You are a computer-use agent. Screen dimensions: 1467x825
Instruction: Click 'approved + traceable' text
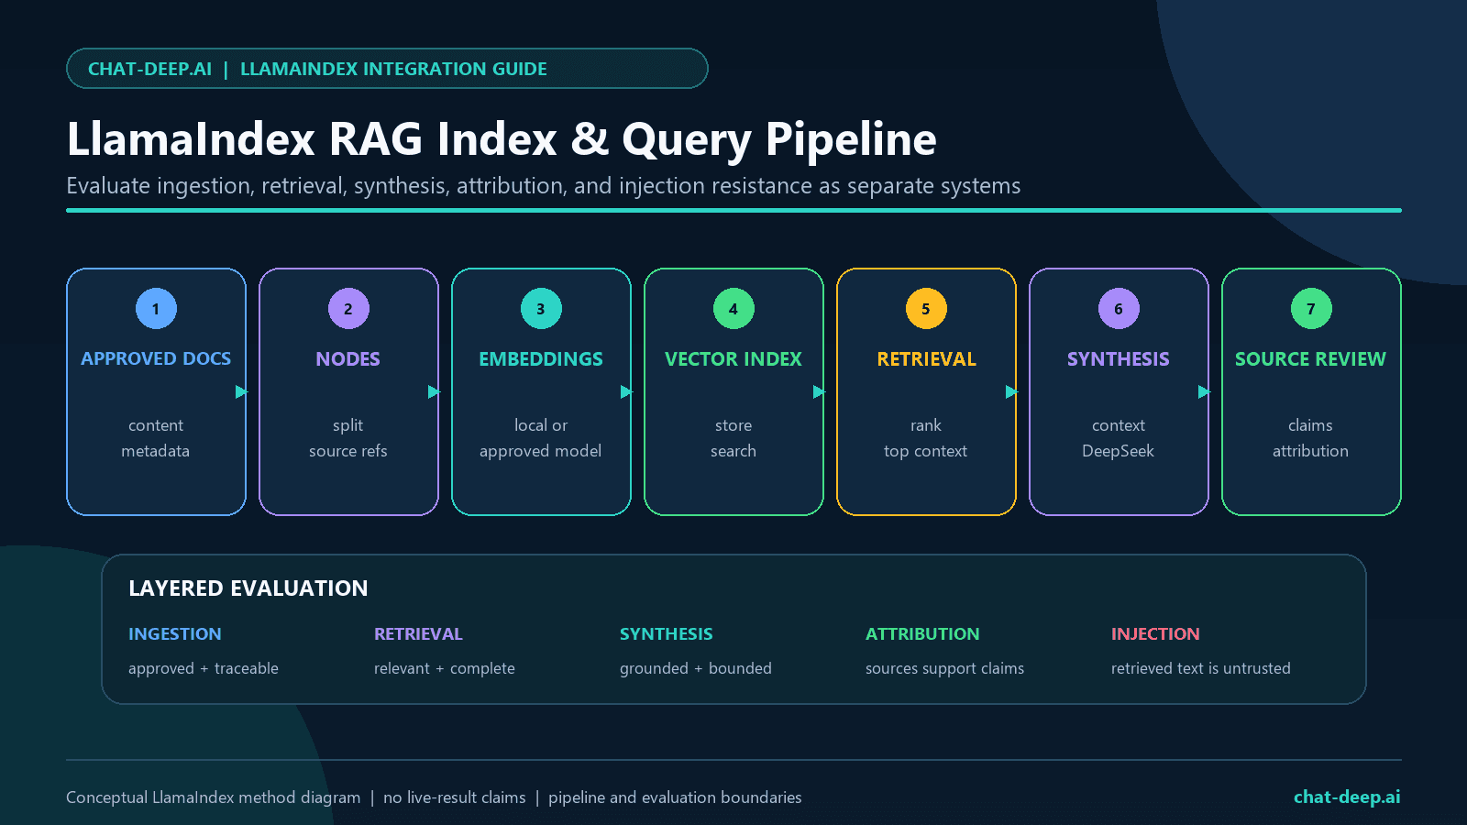click(204, 668)
